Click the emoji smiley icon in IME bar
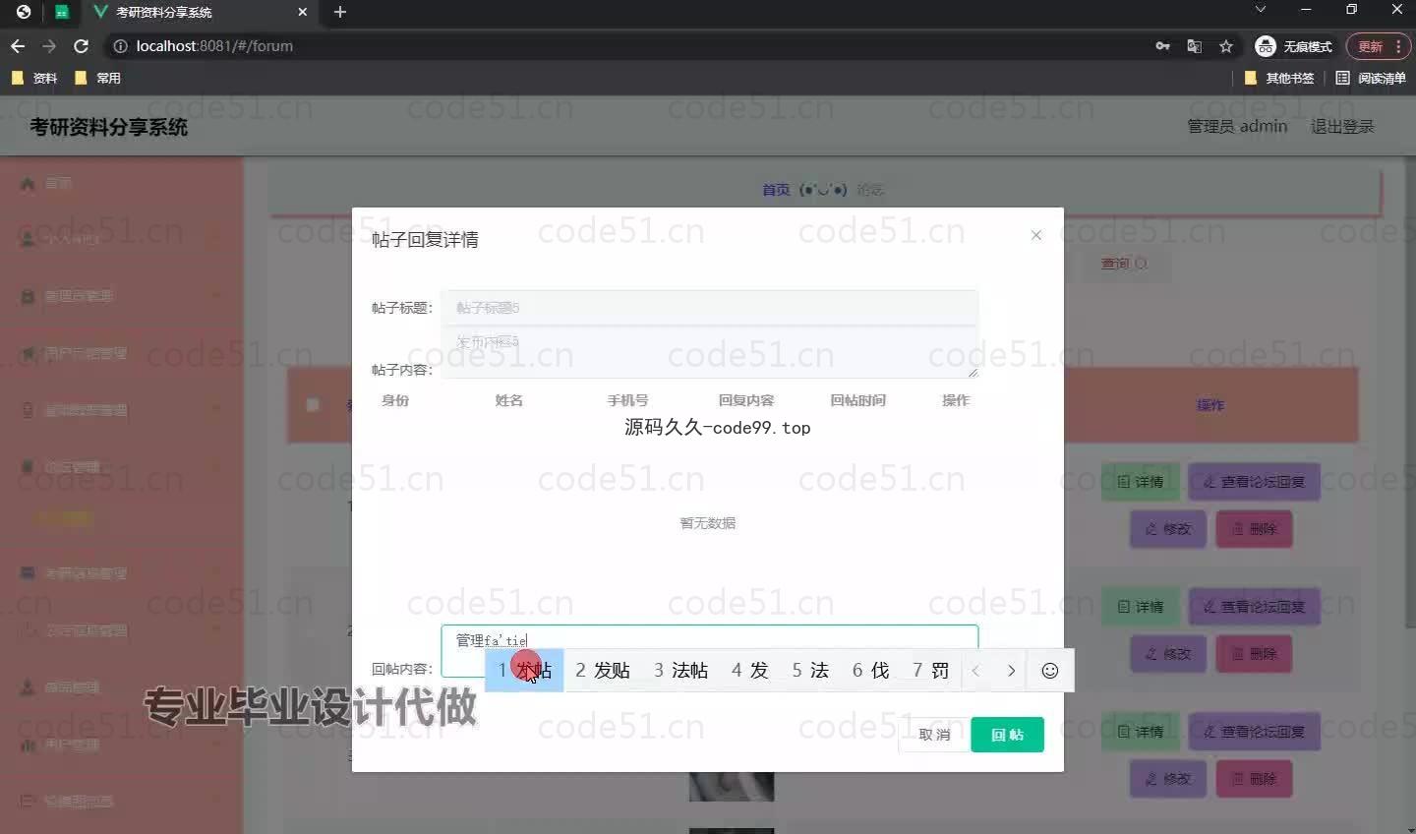 (1049, 671)
